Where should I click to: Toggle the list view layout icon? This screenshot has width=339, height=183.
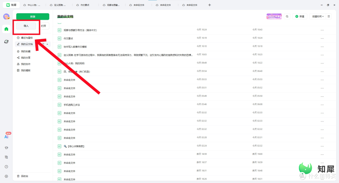tap(329, 16)
